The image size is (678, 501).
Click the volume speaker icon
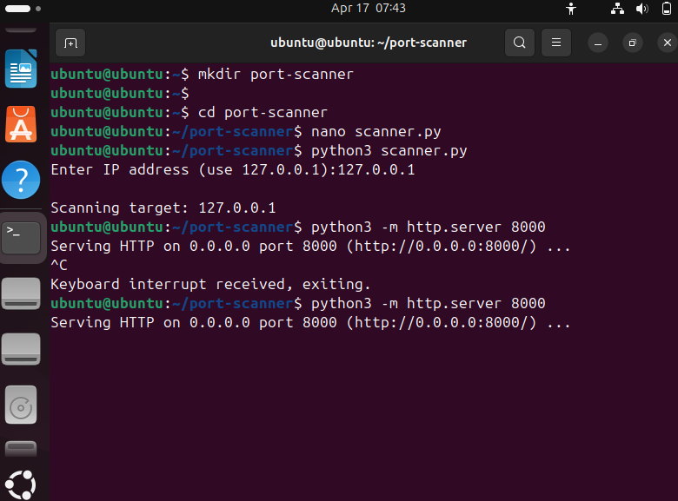(641, 9)
